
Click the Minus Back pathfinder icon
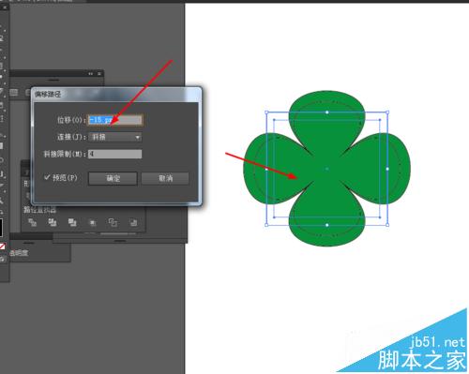[133, 222]
